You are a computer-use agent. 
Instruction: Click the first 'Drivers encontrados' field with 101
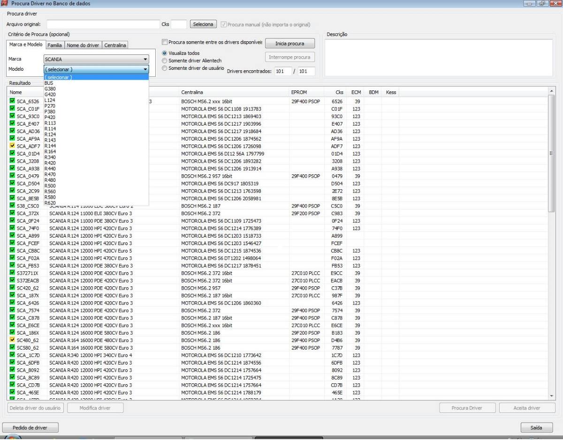tap(283, 72)
